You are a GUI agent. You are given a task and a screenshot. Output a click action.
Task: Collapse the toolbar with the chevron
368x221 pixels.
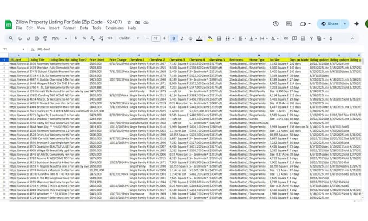click(352, 38)
